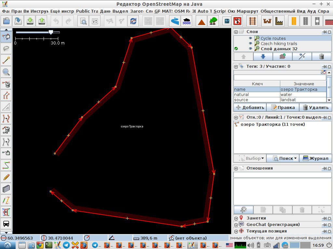Click the no-turn restriction preset icon
Screen dimensions: 333x249
(237, 21)
